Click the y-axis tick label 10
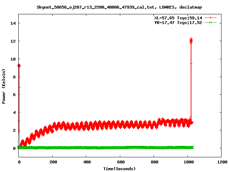The height and width of the screenshot is (172, 229). [13, 59]
